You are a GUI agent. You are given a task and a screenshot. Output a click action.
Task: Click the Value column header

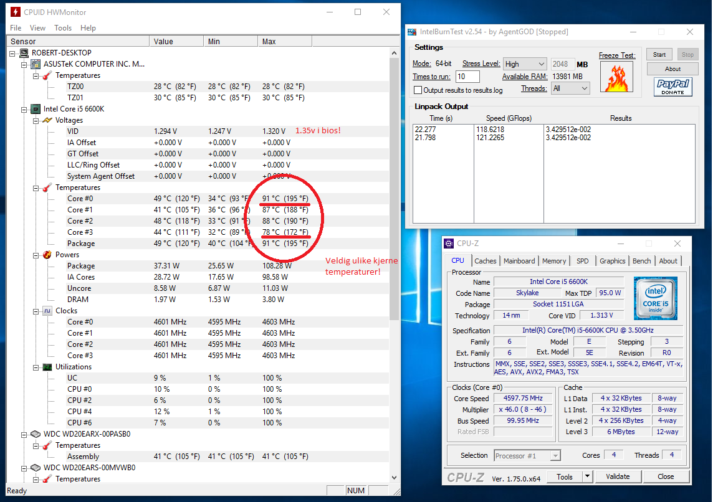pos(176,41)
